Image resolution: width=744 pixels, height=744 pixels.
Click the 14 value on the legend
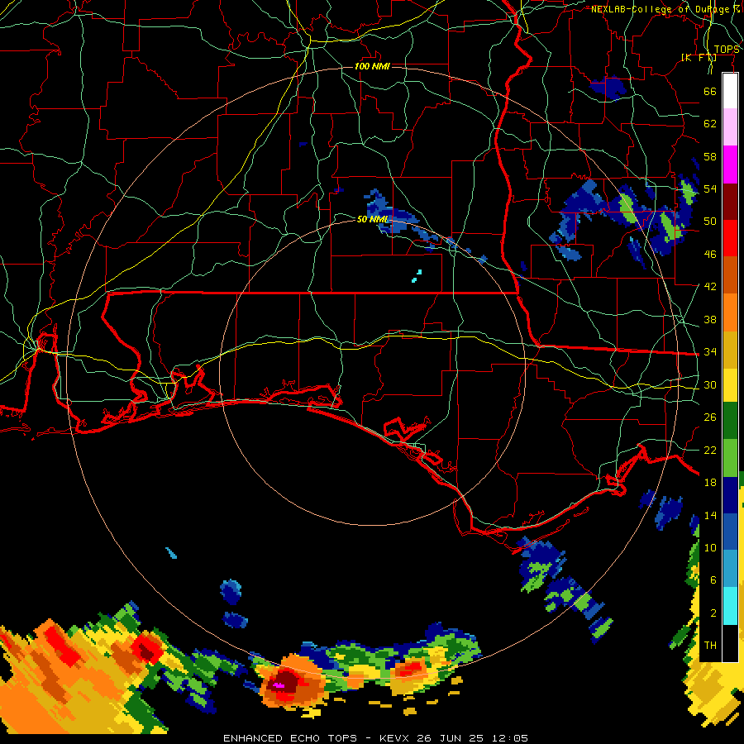click(x=710, y=515)
